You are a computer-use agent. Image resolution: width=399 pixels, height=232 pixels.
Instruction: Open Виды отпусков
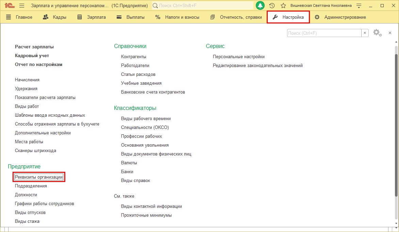click(30, 213)
